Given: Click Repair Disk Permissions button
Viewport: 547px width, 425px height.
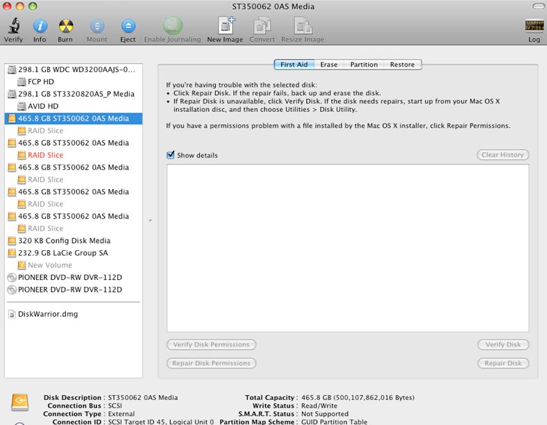Looking at the screenshot, I should [212, 363].
